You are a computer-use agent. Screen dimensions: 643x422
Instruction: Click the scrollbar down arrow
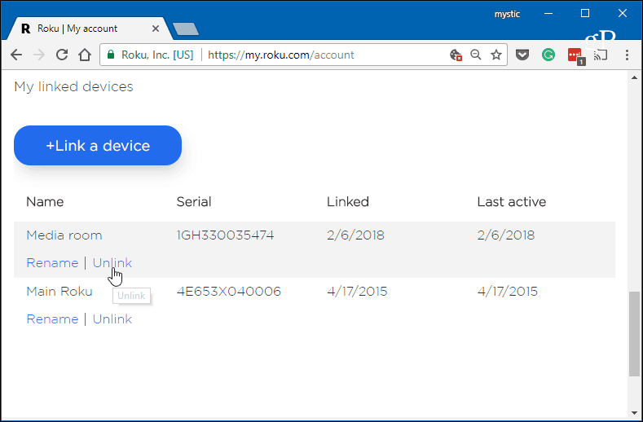(634, 413)
